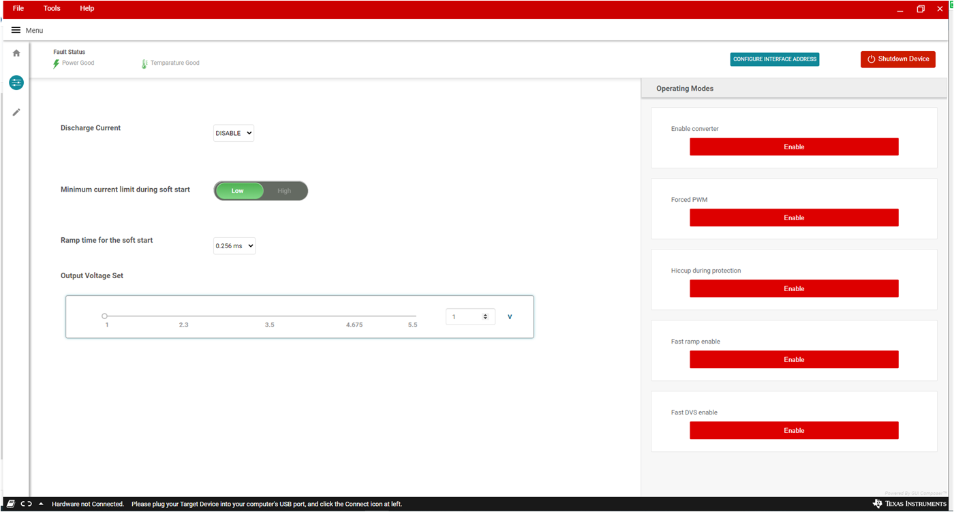This screenshot has width=954, height=512.
Task: Enable the Forced PWM mode
Action: coord(794,217)
